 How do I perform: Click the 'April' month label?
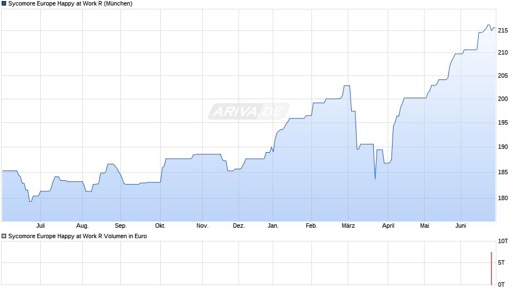click(x=388, y=226)
